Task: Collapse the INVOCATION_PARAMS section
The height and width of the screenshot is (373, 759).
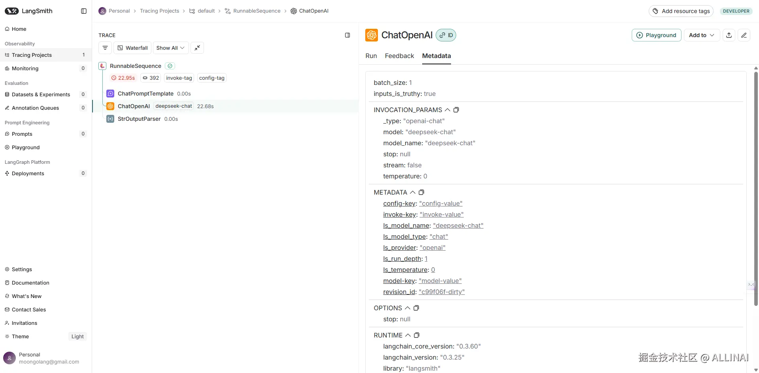Action: tap(447, 110)
